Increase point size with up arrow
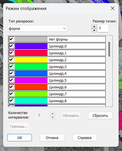The height and width of the screenshot is (151, 122). coord(94,26)
